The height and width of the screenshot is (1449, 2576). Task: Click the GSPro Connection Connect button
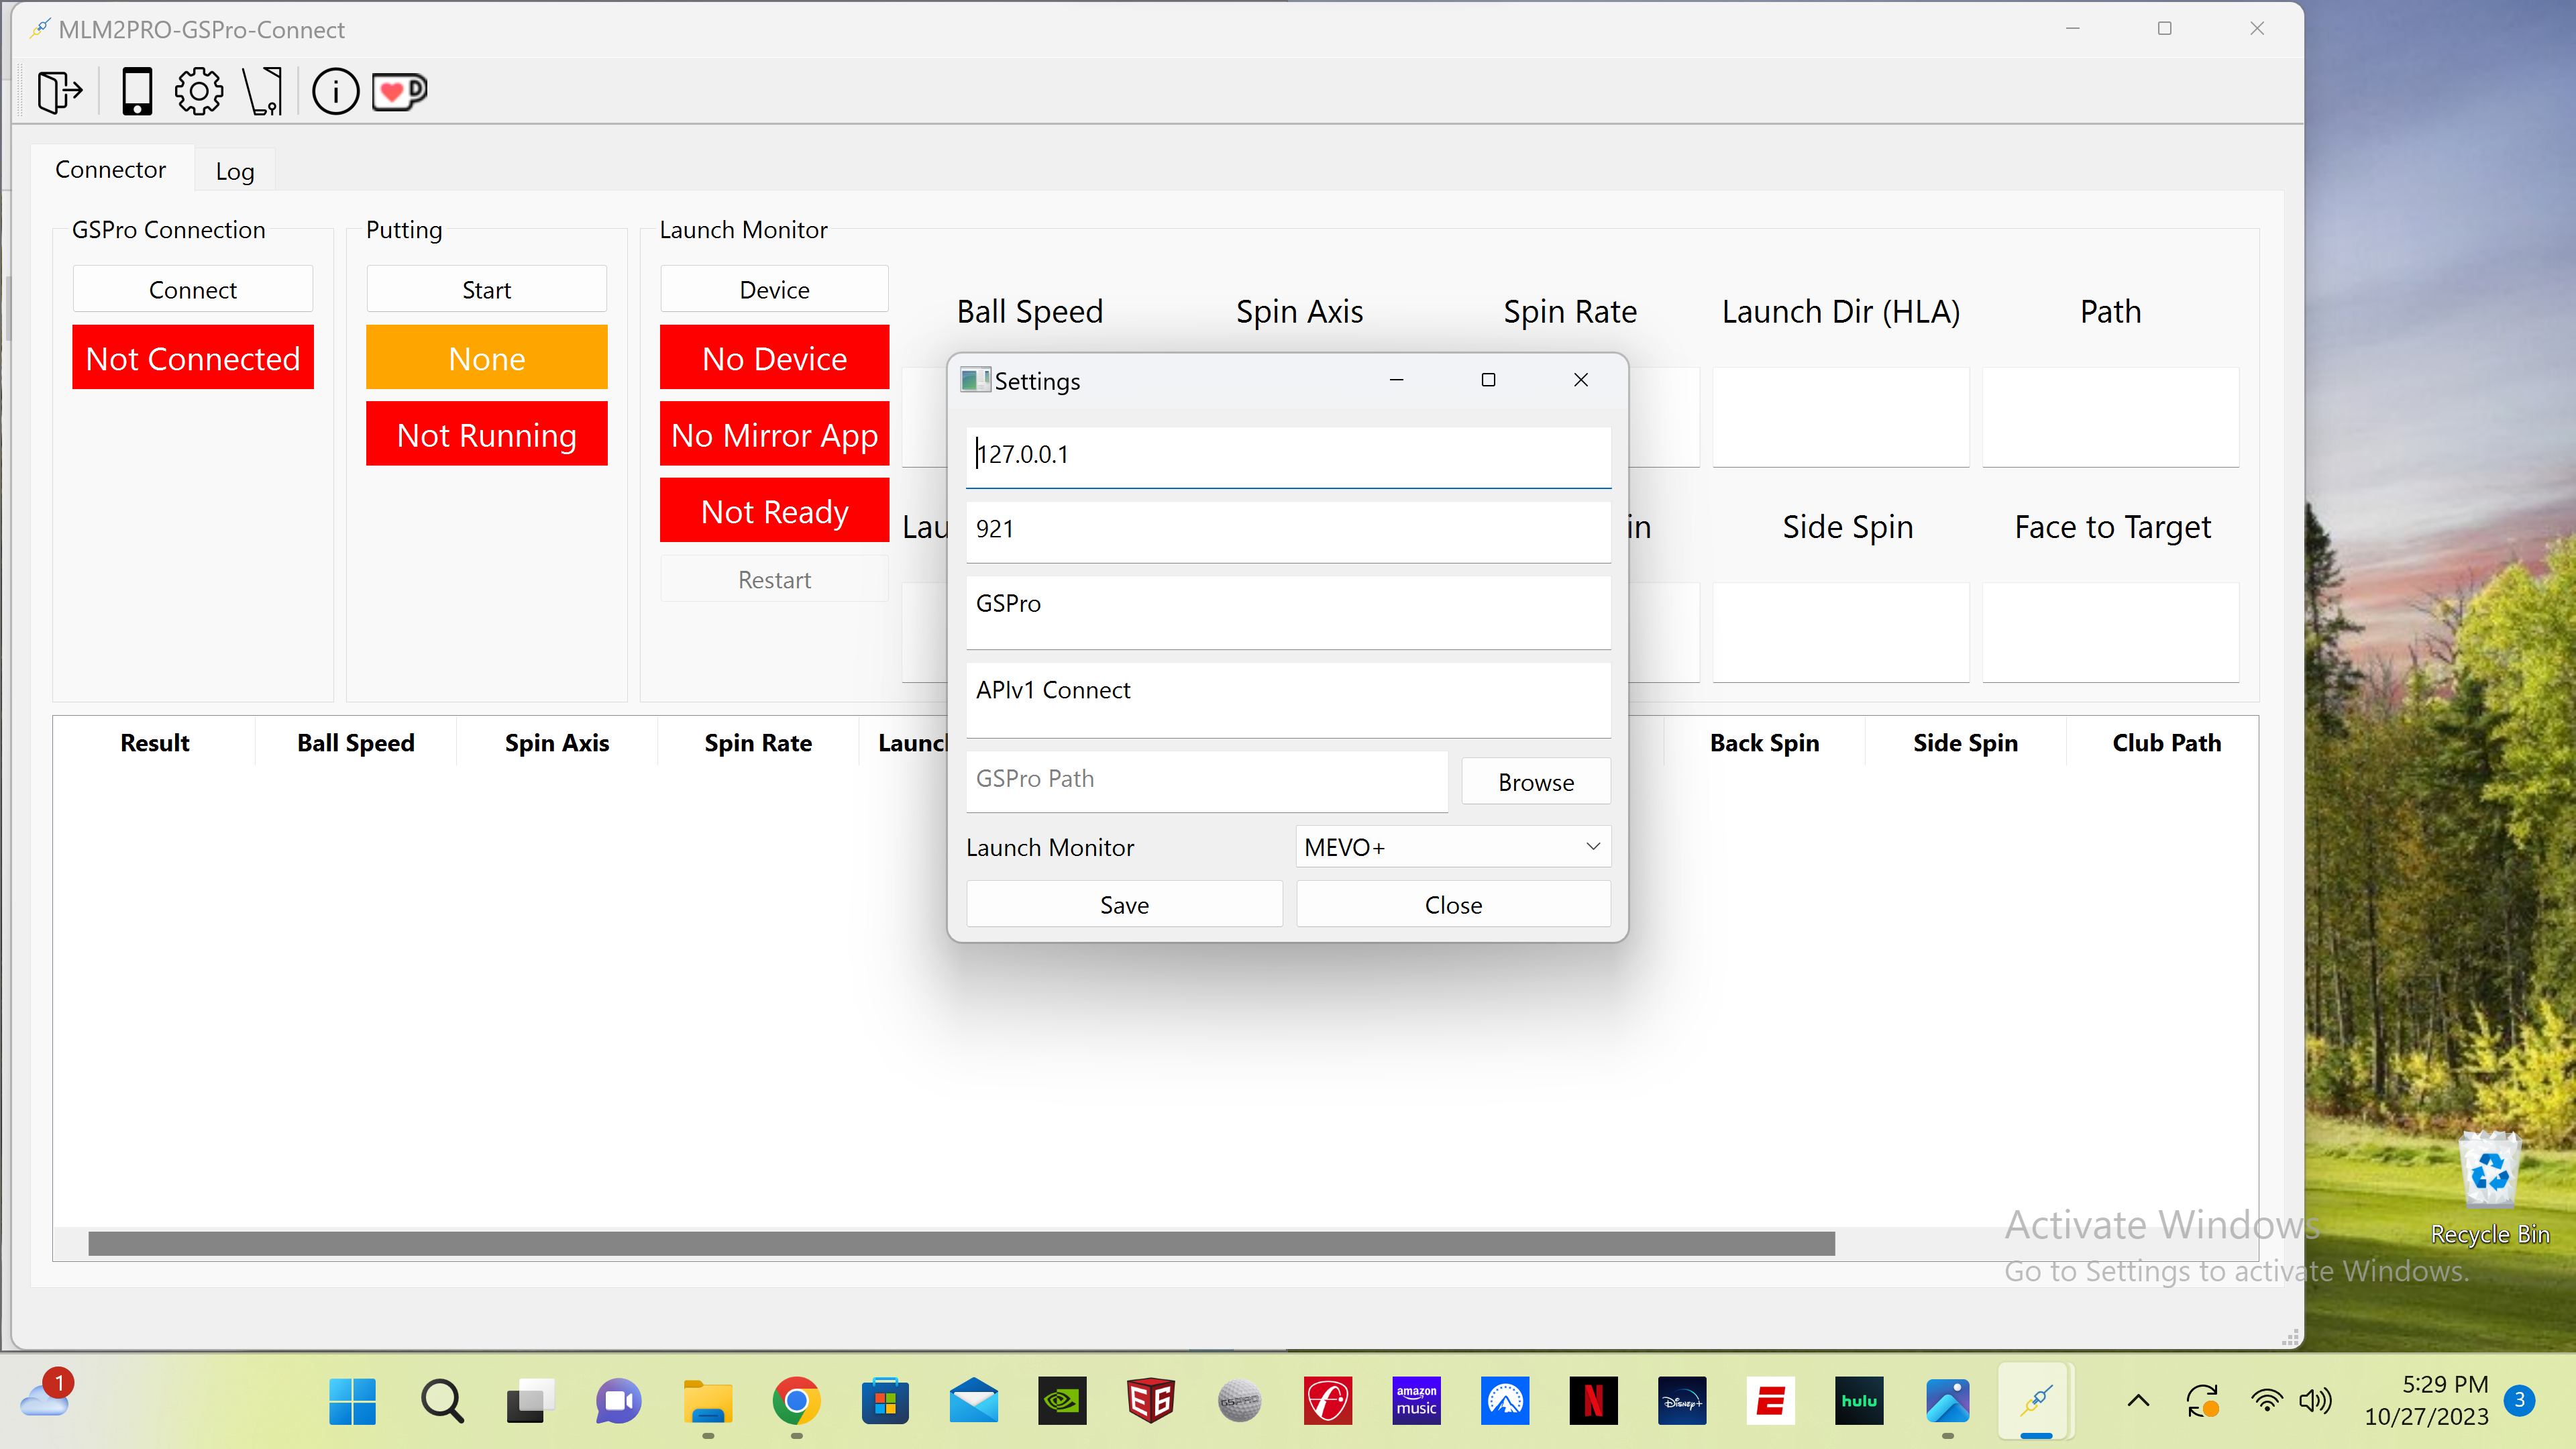[x=192, y=290]
